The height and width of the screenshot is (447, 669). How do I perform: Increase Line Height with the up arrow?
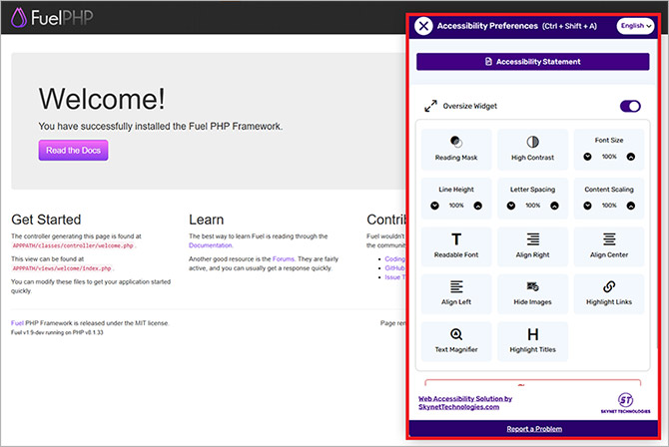pyautogui.click(x=478, y=206)
